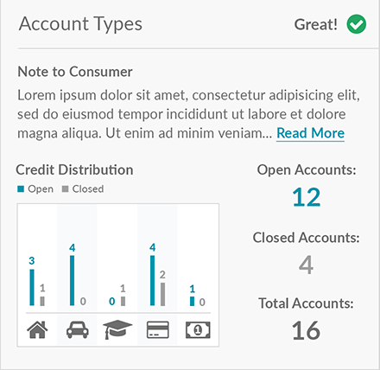Screen dimensions: 380x370
Task: Select the credit card icon
Action: pyautogui.click(x=158, y=329)
